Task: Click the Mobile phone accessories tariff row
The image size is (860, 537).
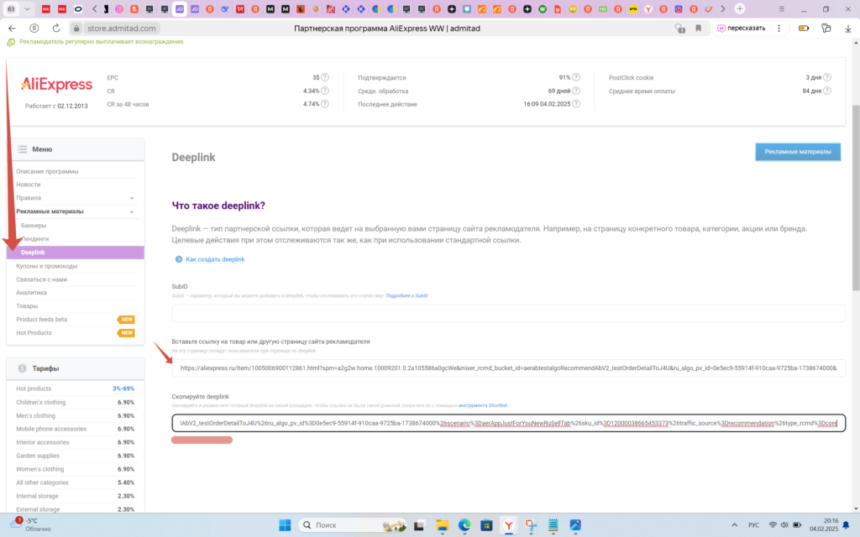Action: point(75,429)
